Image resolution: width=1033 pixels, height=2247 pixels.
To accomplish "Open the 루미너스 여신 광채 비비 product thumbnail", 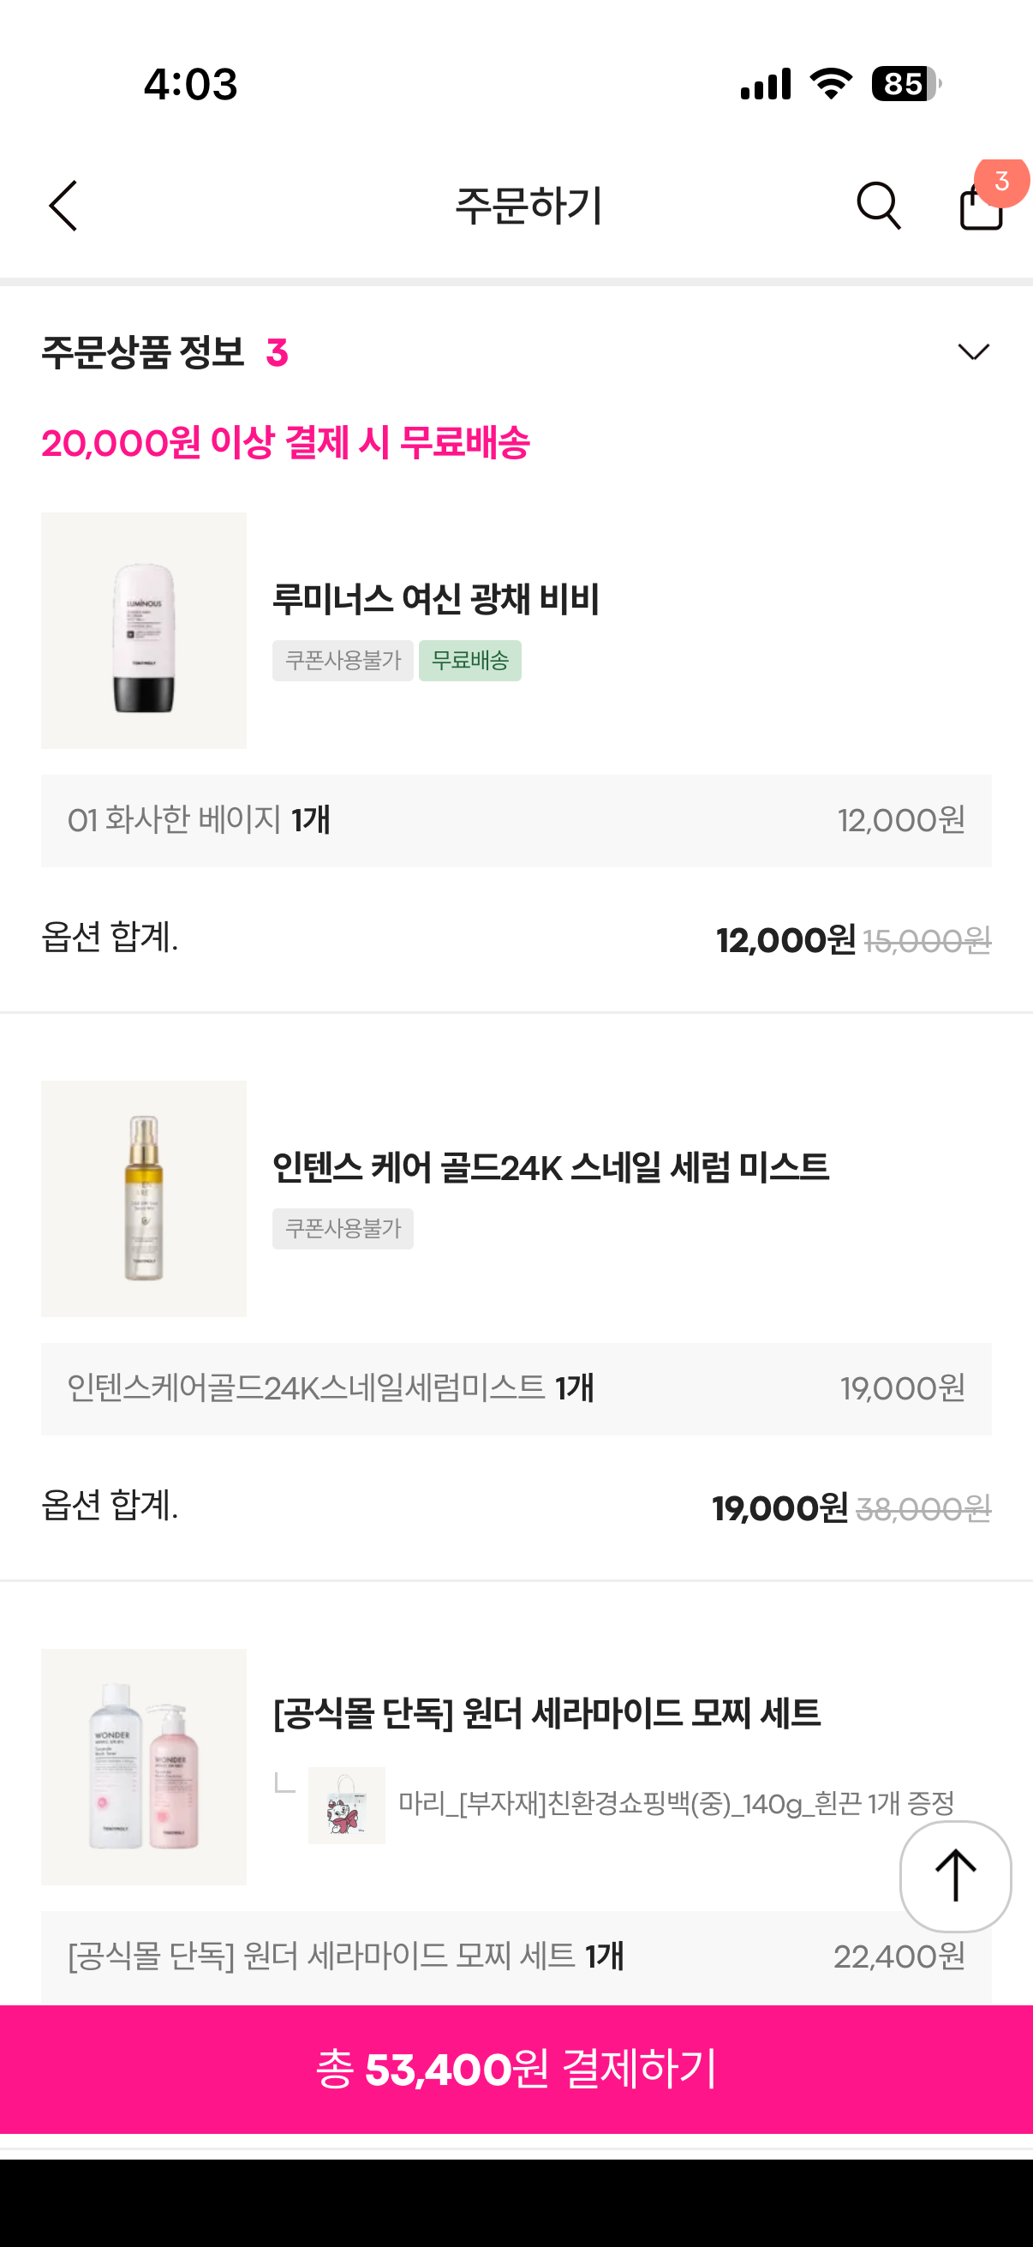I will point(144,630).
